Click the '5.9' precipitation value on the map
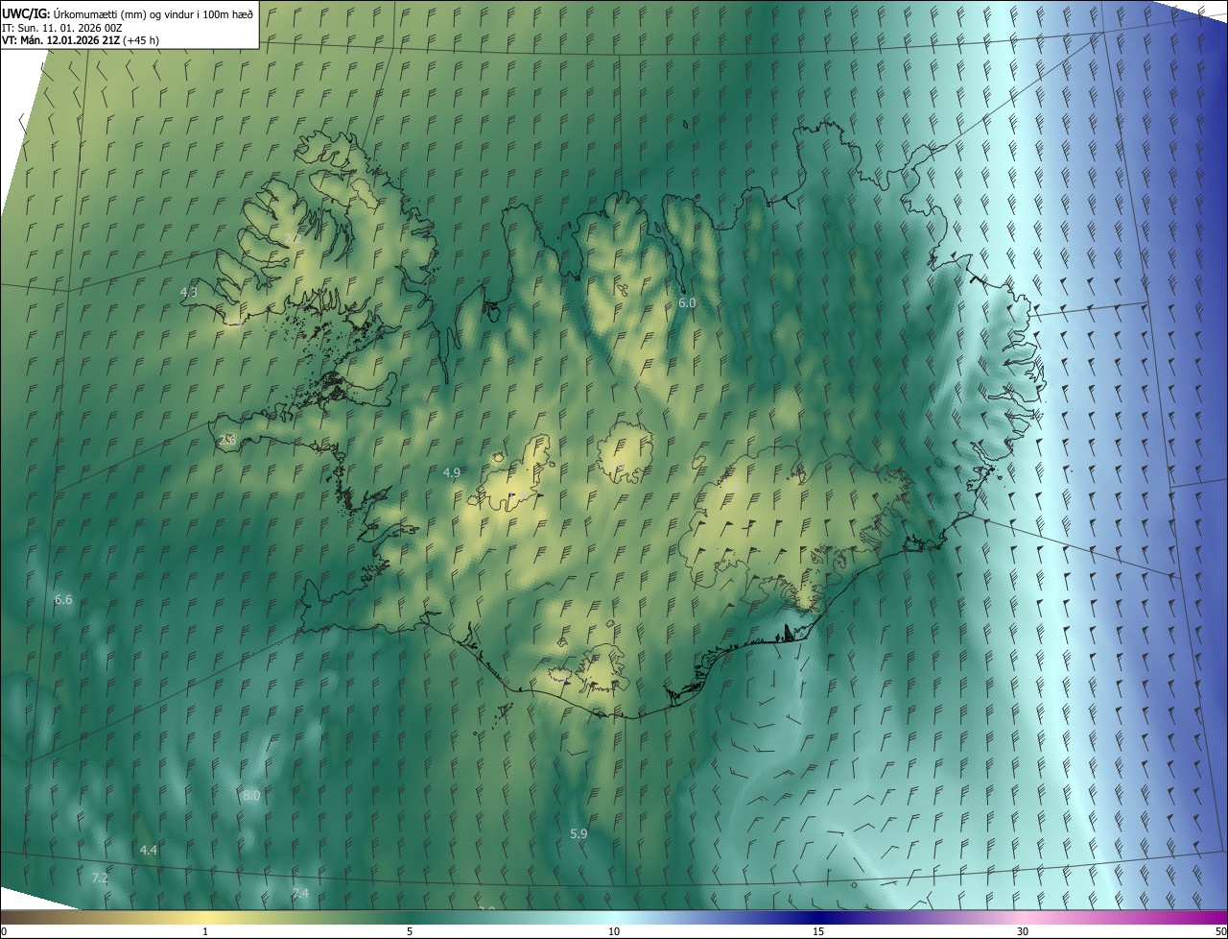 (x=579, y=833)
